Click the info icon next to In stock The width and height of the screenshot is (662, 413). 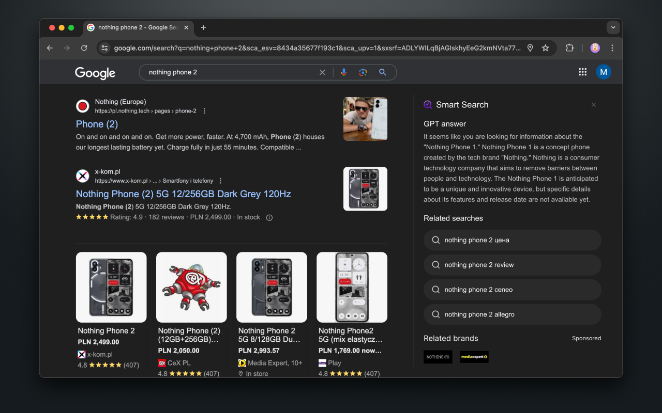[269, 217]
